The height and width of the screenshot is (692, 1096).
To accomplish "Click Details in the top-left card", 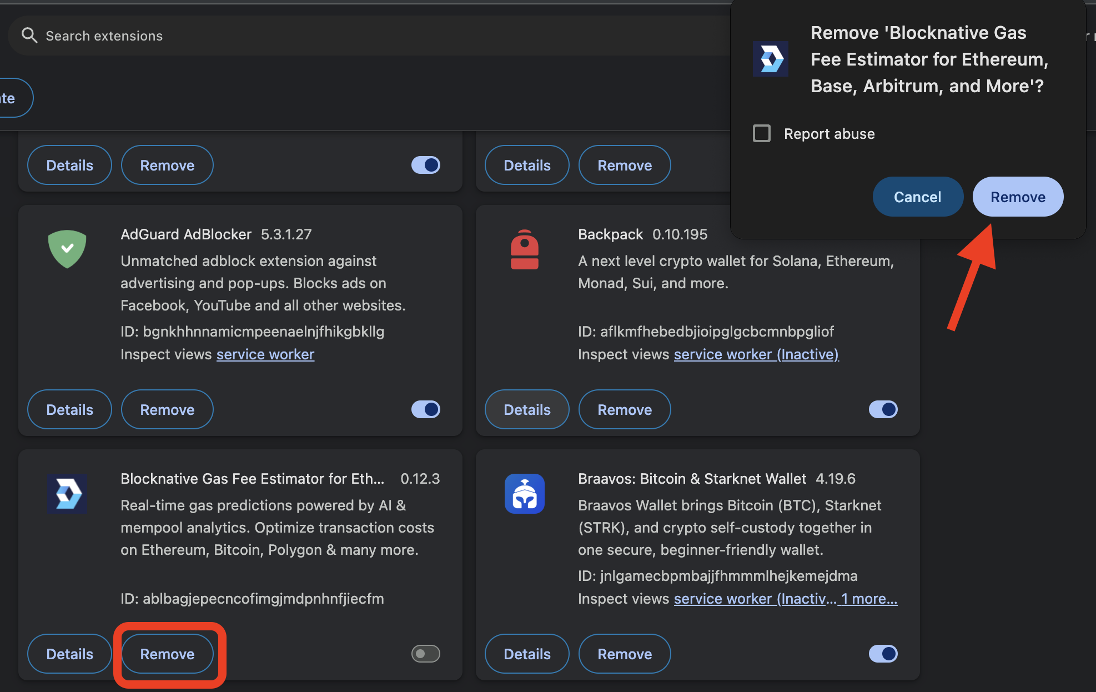I will [x=69, y=165].
